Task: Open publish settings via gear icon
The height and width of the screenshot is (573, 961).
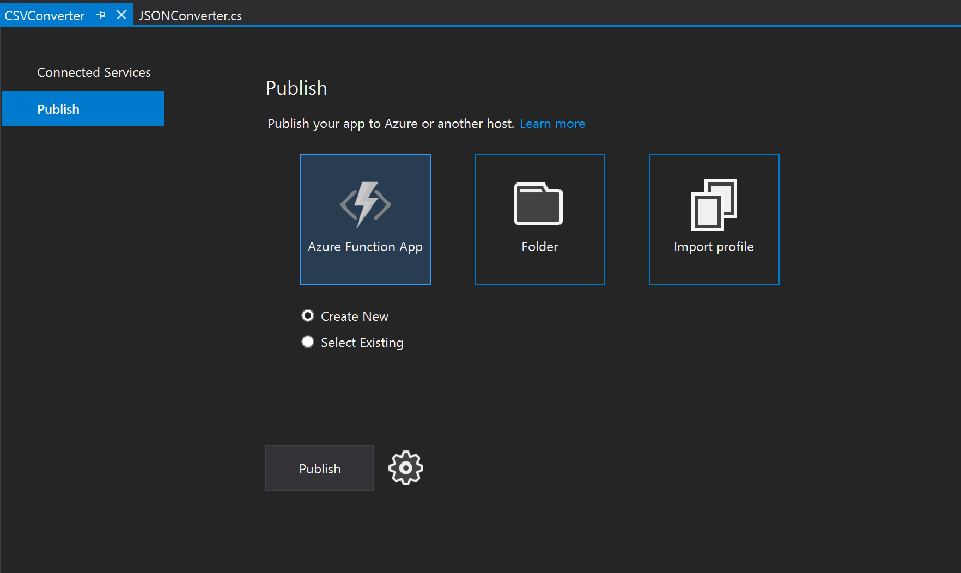Action: point(406,468)
